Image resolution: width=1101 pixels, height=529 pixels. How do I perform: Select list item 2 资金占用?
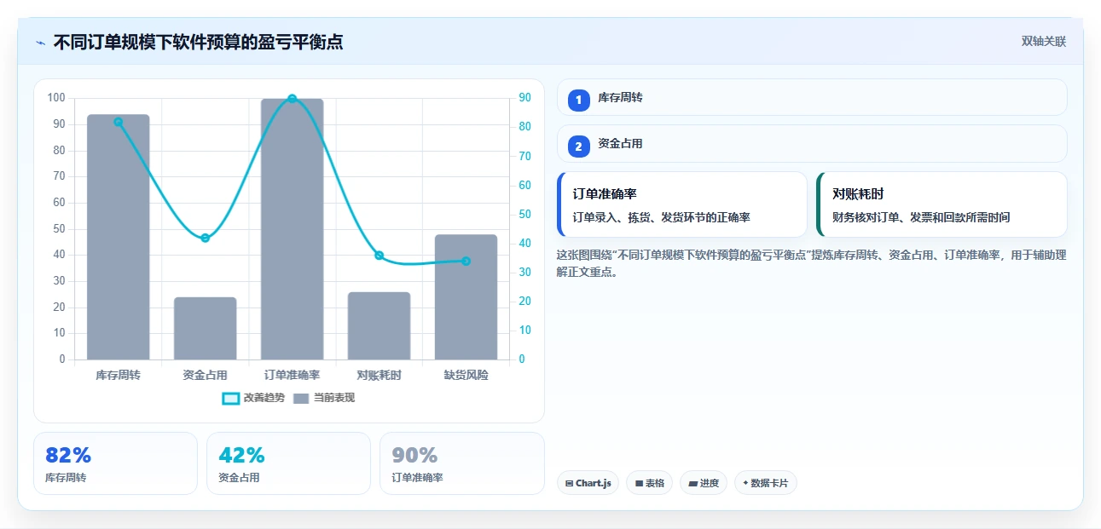click(x=812, y=144)
